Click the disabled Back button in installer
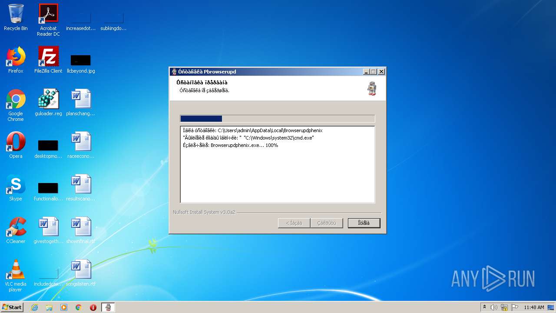556x313 pixels. (x=294, y=223)
